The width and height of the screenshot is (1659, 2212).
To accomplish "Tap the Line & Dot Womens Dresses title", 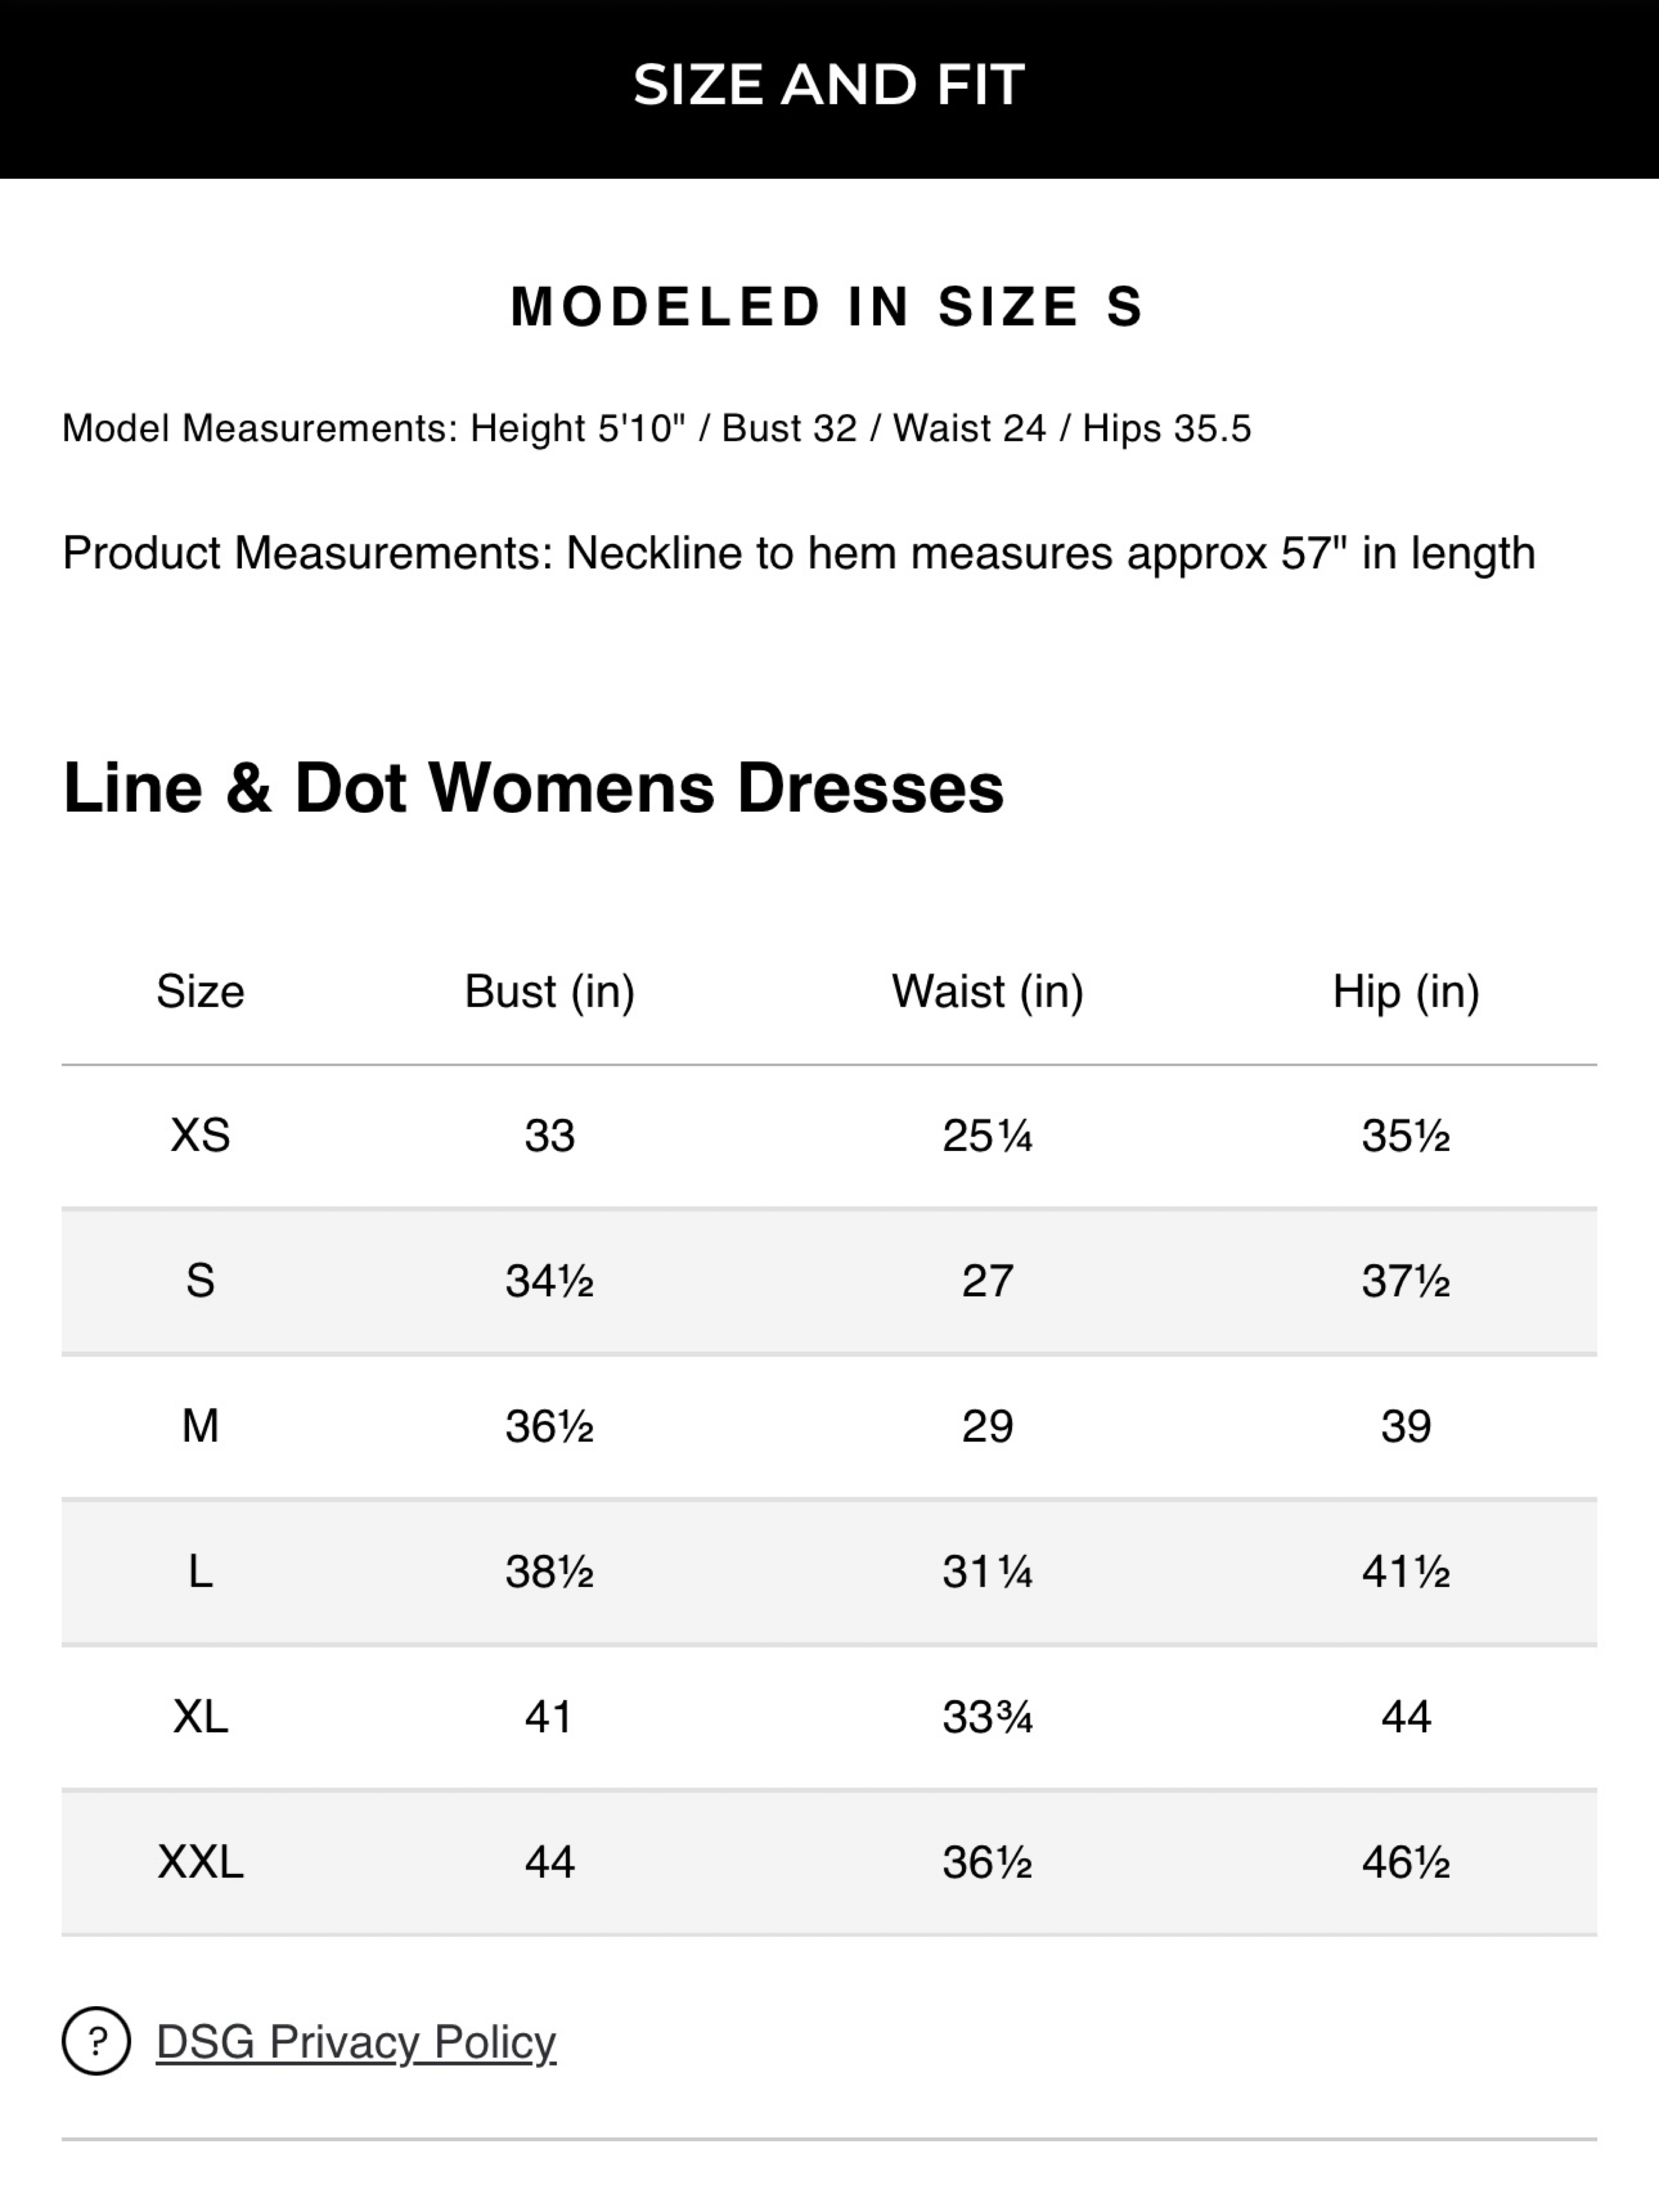I will (x=533, y=788).
